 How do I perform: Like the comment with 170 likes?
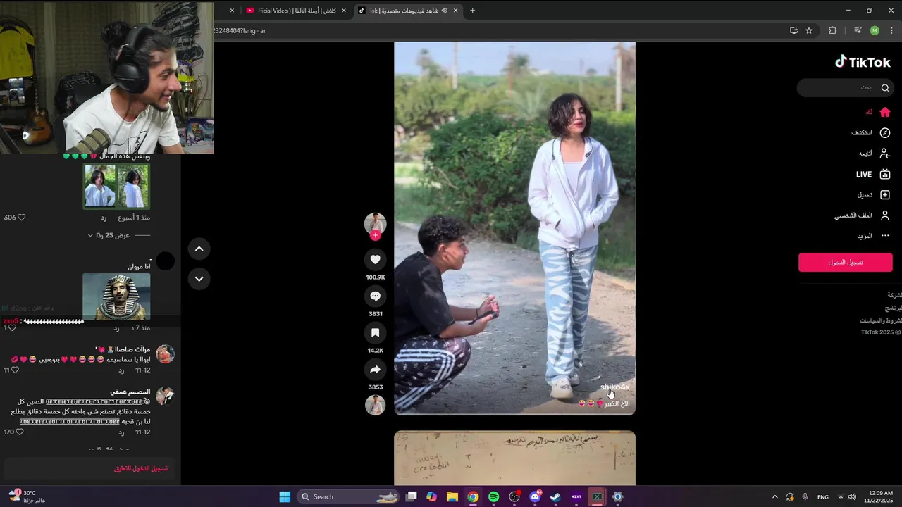click(x=20, y=432)
